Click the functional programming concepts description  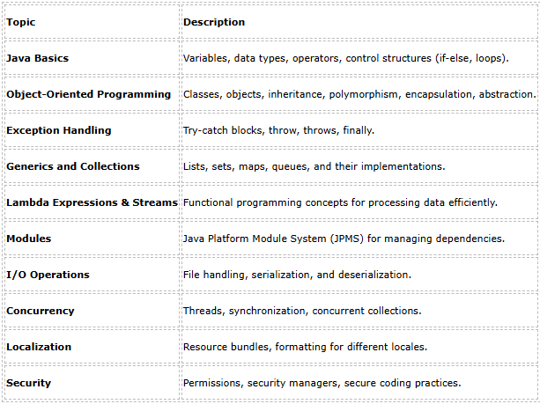click(340, 202)
